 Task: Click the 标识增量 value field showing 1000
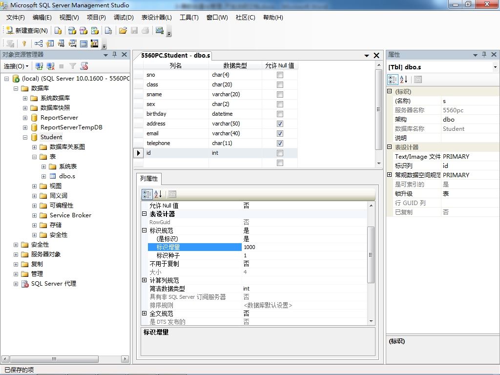305,247
